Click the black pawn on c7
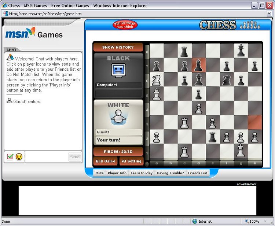The height and width of the screenshot is (226, 275). (x=184, y=66)
